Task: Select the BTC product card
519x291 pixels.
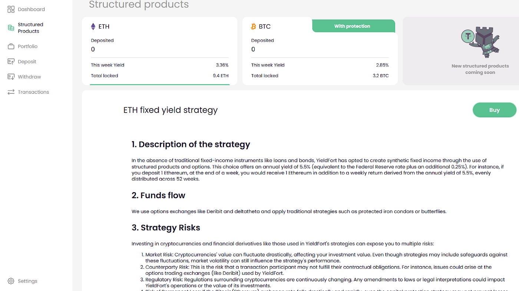Action: tap(320, 51)
